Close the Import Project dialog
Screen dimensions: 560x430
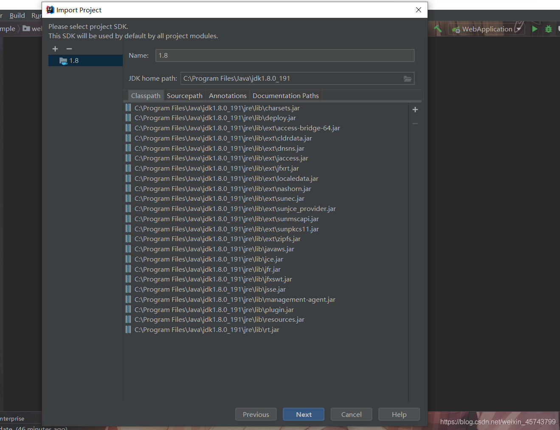click(419, 10)
